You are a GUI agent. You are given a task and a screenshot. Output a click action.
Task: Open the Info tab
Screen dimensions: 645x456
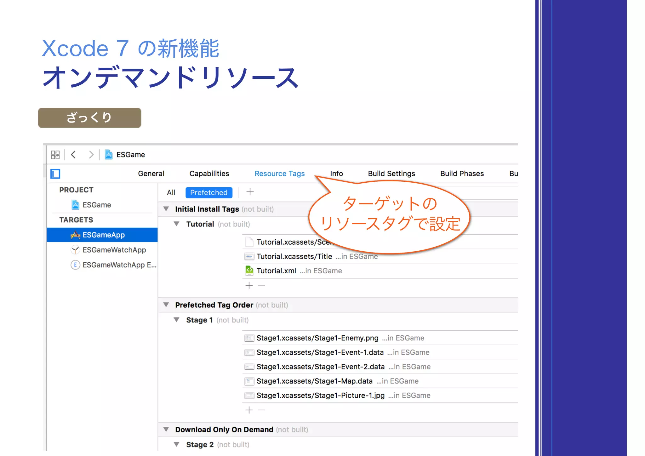click(336, 174)
